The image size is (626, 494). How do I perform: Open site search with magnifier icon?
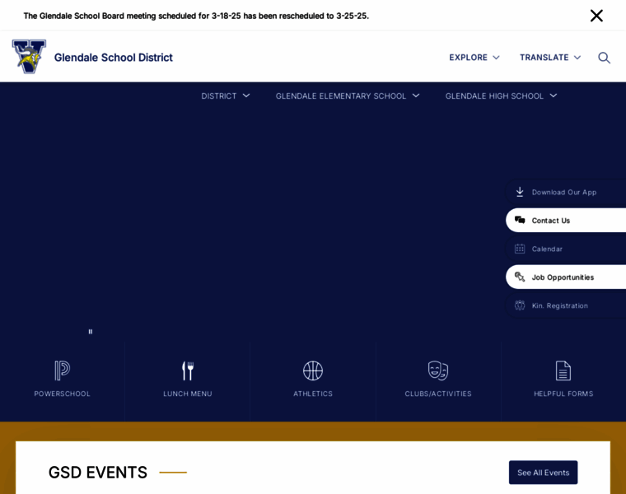(x=604, y=58)
